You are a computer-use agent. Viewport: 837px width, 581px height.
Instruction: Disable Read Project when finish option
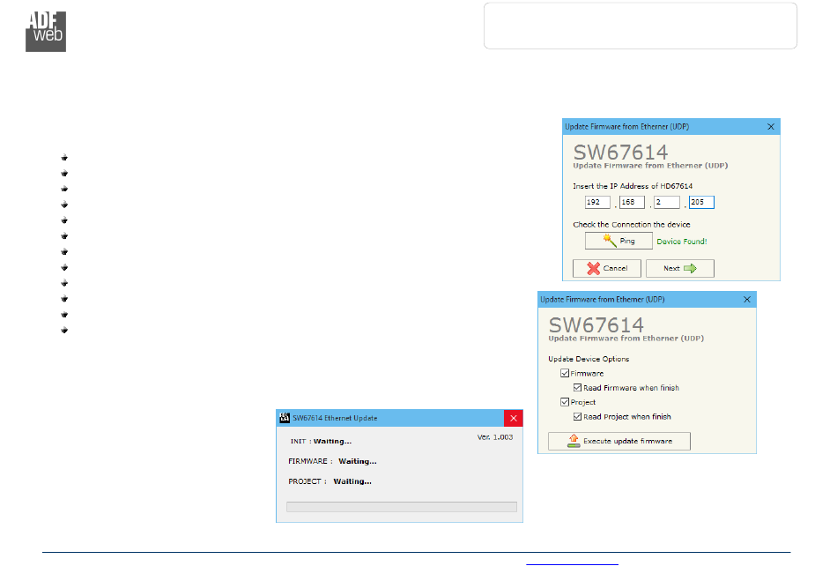[x=577, y=416]
